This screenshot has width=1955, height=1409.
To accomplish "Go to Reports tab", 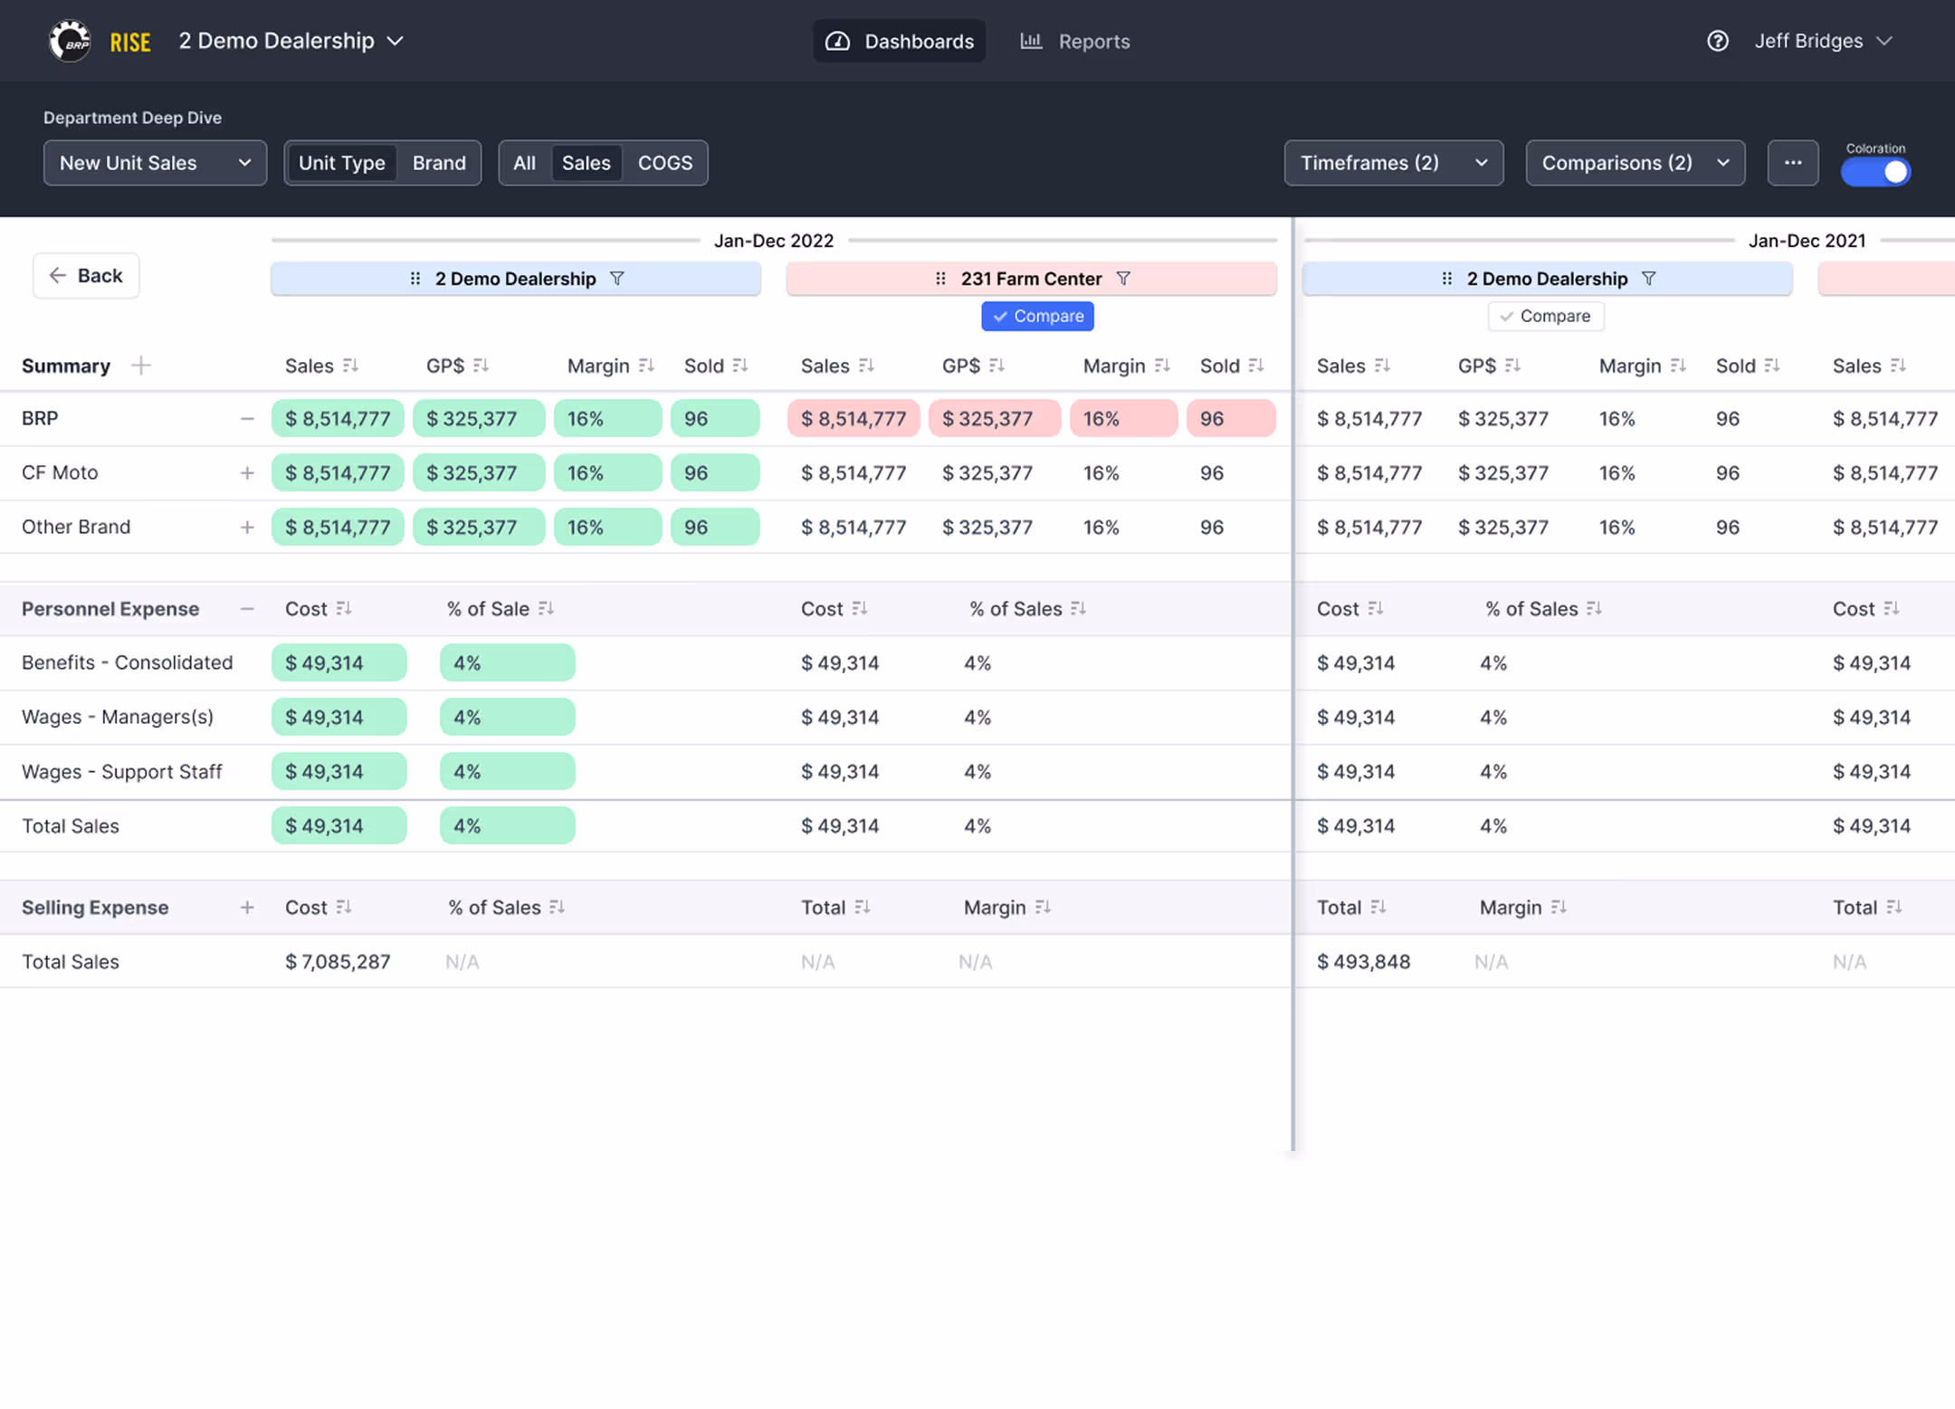I will (1075, 41).
